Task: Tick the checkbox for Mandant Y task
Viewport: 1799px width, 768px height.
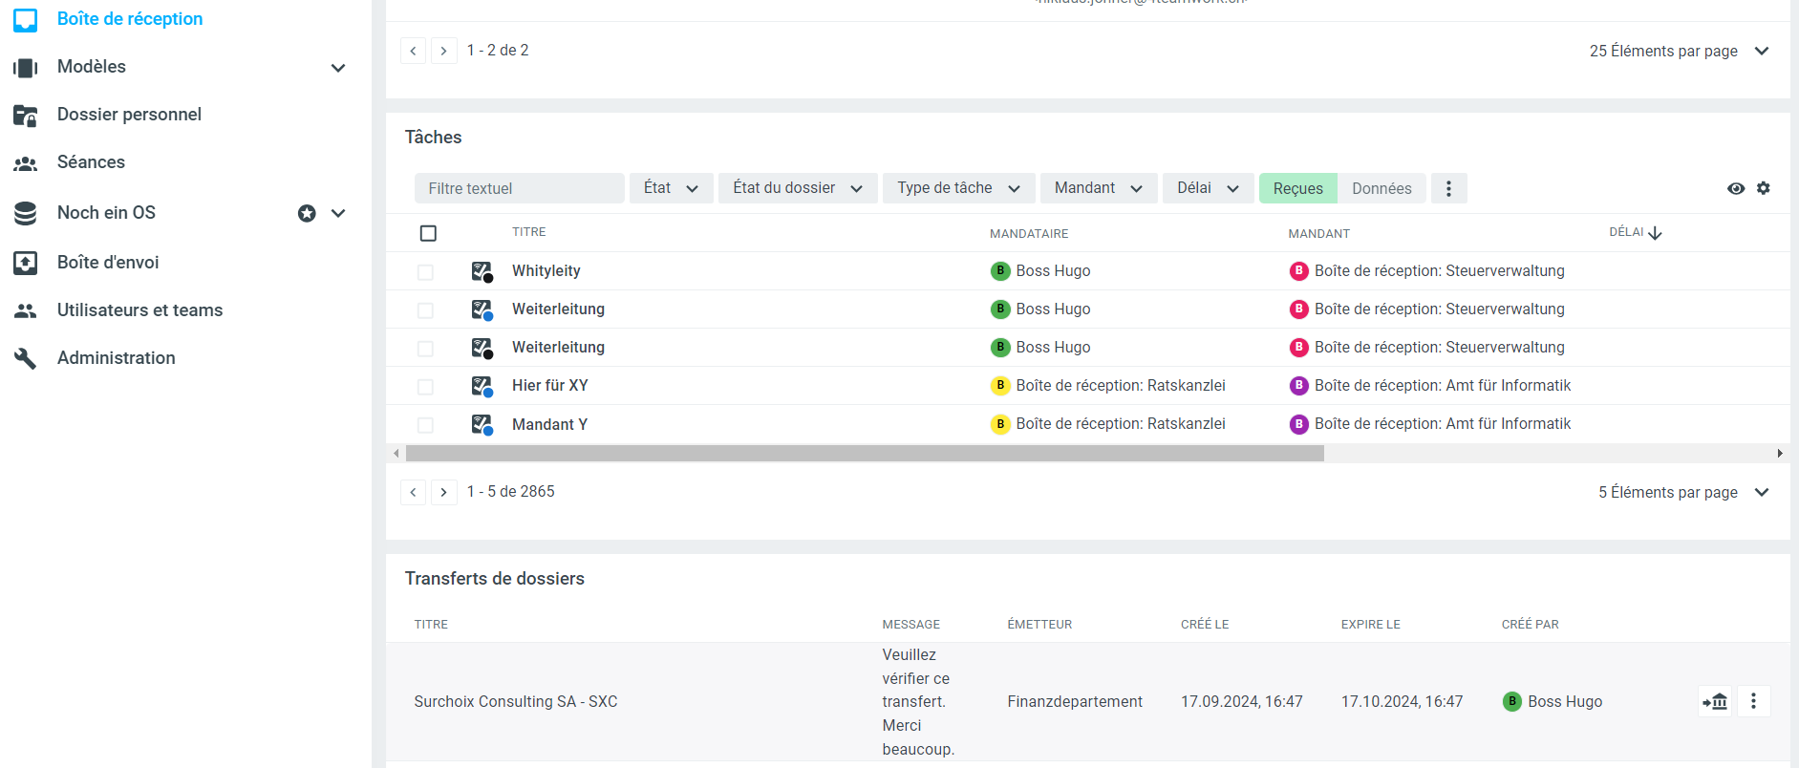Action: coord(425,425)
